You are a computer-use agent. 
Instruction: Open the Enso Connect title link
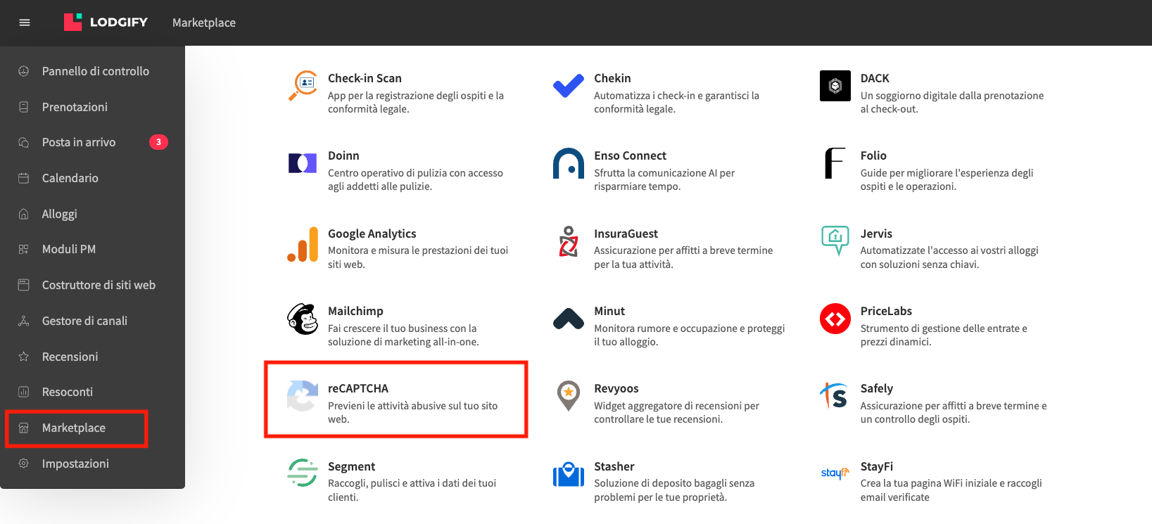[x=630, y=155]
